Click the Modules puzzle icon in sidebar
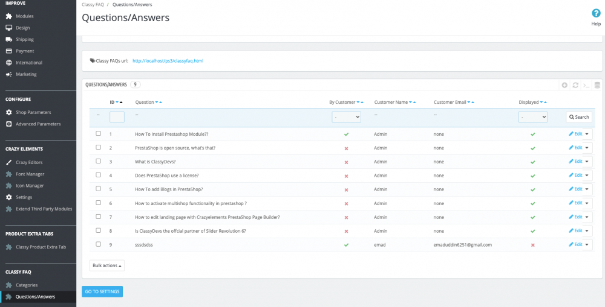Image resolution: width=605 pixels, height=307 pixels. click(x=9, y=16)
